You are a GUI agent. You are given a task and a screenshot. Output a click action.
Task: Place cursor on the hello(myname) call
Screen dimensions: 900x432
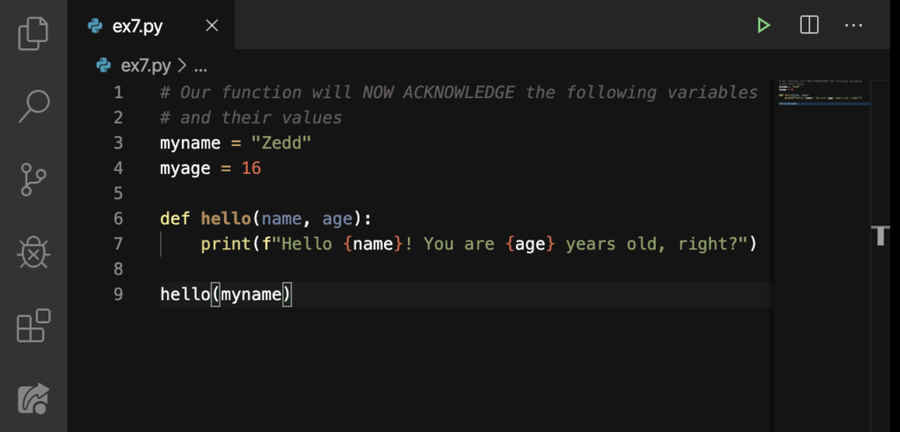(x=226, y=294)
